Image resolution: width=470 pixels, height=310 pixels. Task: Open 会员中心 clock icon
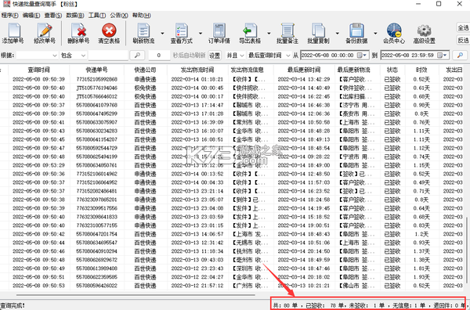394,33
